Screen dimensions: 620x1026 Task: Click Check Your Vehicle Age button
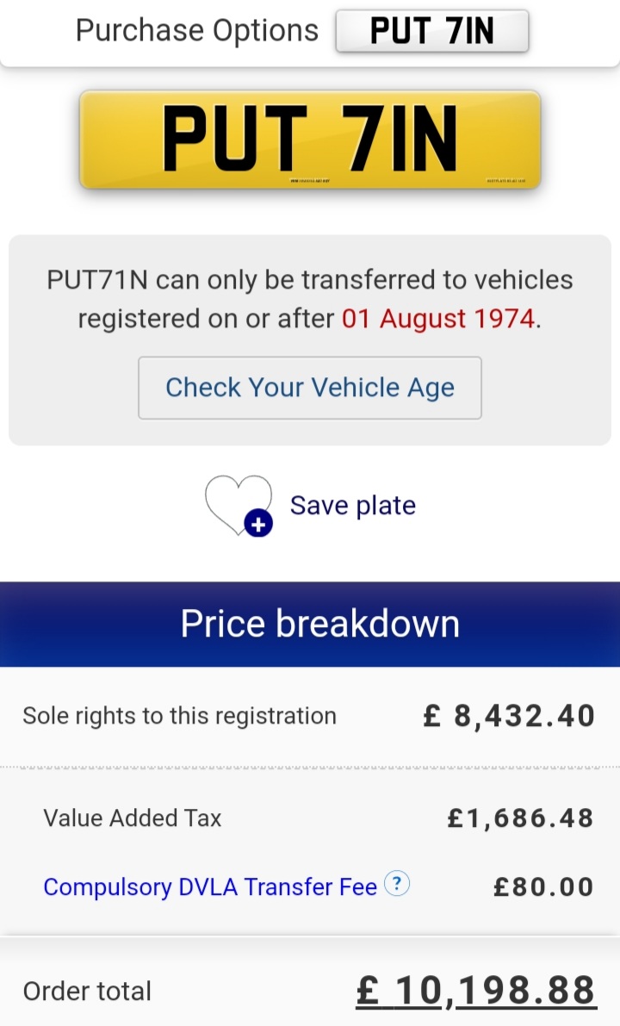point(310,388)
